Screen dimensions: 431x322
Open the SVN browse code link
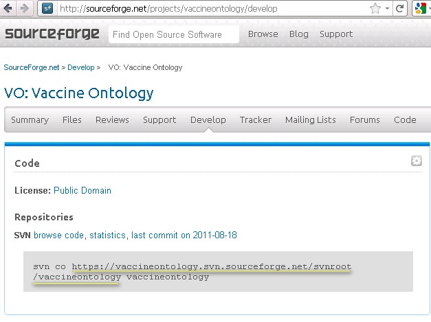point(59,235)
